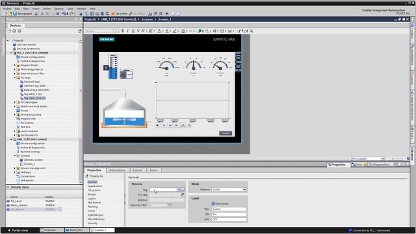Open the Info inspector tab

click(x=359, y=164)
